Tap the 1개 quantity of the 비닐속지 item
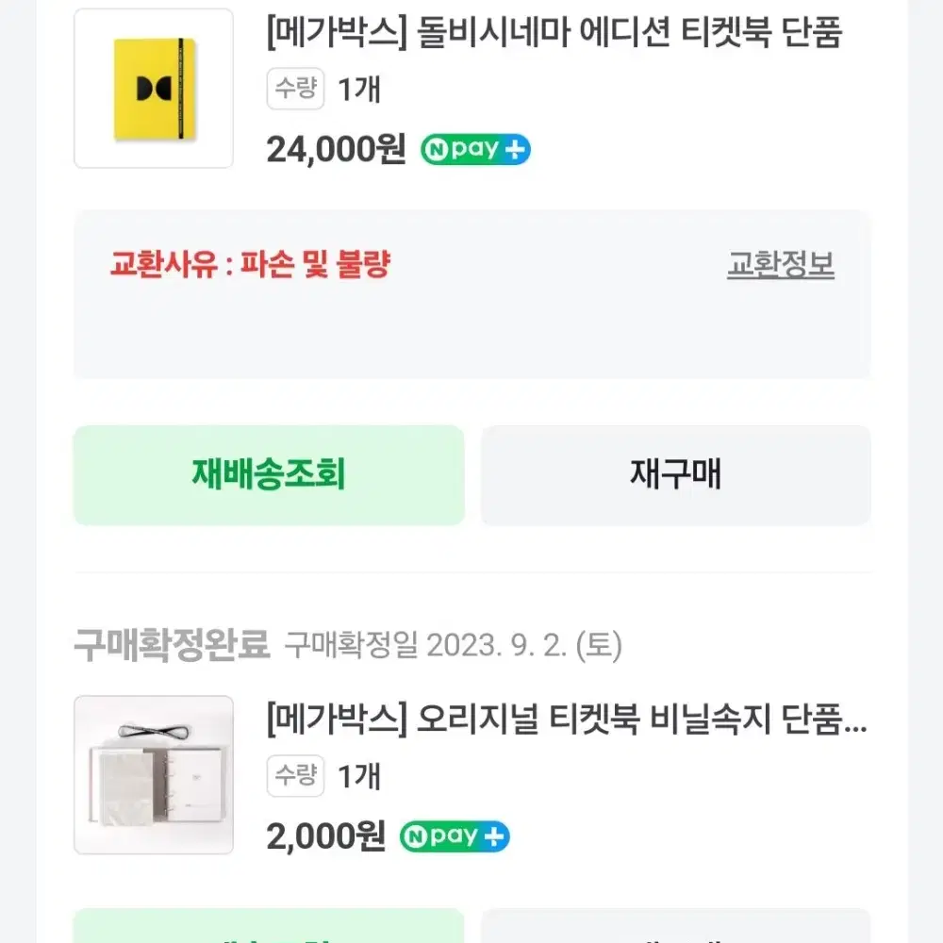The width and height of the screenshot is (943, 943). coord(359,776)
